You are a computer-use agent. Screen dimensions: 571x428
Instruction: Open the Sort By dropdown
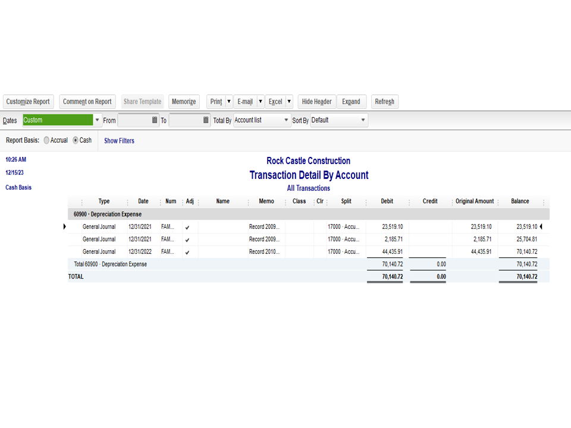coord(338,120)
